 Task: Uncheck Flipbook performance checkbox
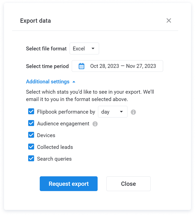click(31, 111)
